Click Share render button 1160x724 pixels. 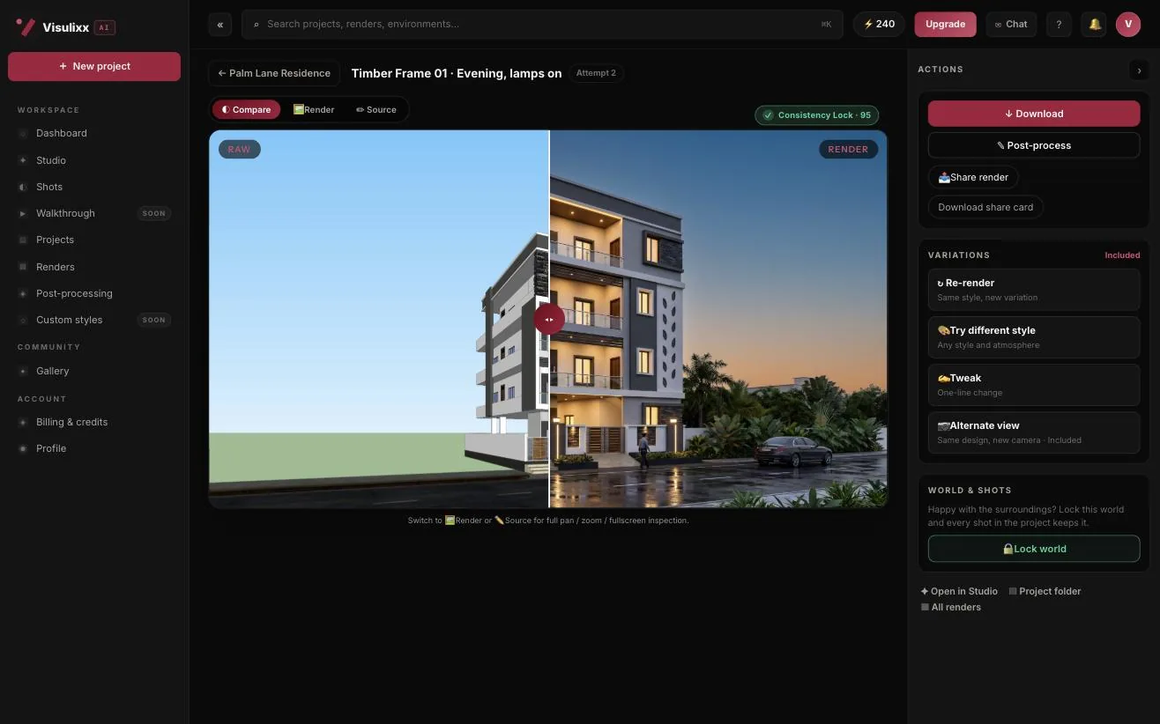click(x=973, y=177)
